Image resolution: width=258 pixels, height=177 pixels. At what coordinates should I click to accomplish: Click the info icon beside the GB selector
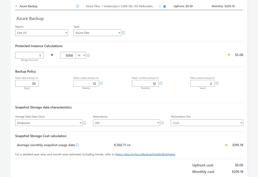click(88, 55)
